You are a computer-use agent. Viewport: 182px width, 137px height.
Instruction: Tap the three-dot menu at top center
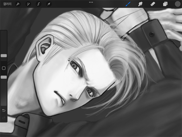point(91,2)
